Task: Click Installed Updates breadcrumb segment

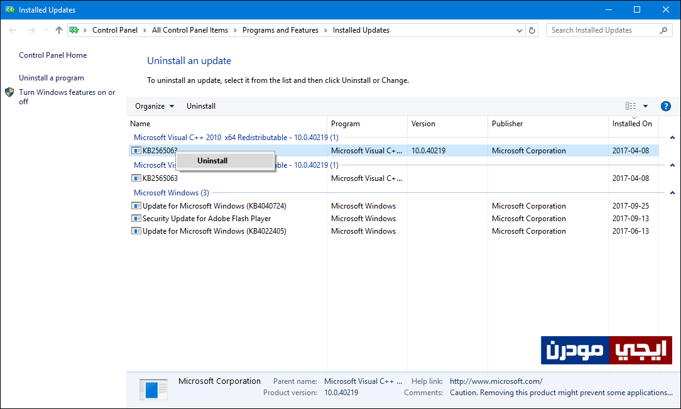Action: [x=361, y=30]
